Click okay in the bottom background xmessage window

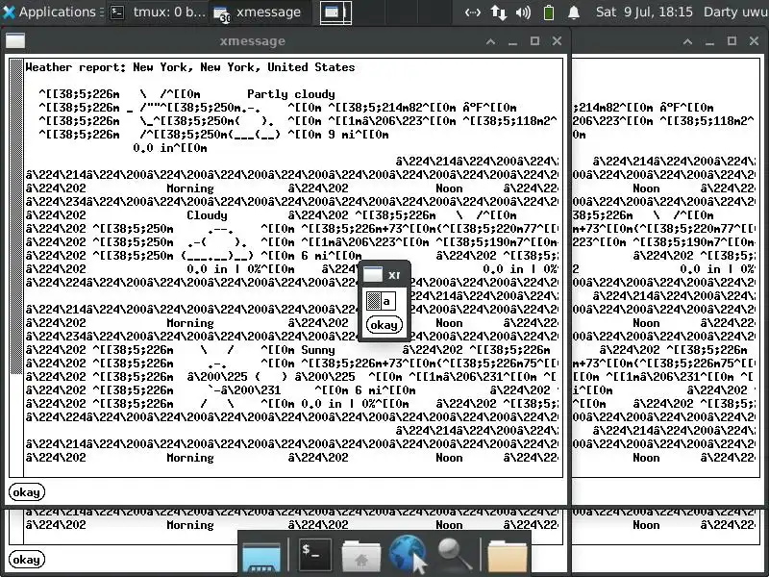tap(27, 560)
